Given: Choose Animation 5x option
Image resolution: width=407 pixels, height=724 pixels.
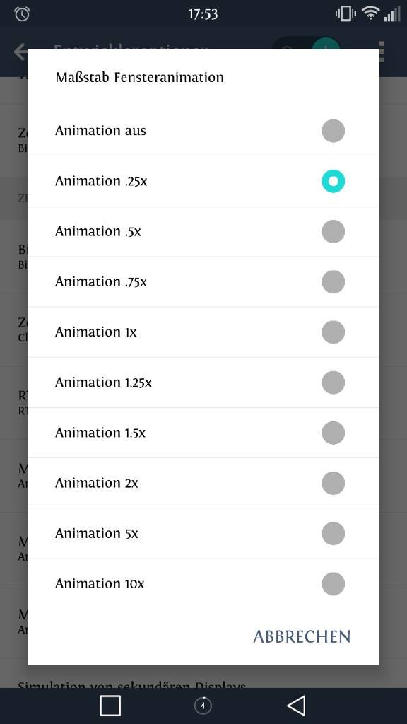Looking at the screenshot, I should pos(203,533).
